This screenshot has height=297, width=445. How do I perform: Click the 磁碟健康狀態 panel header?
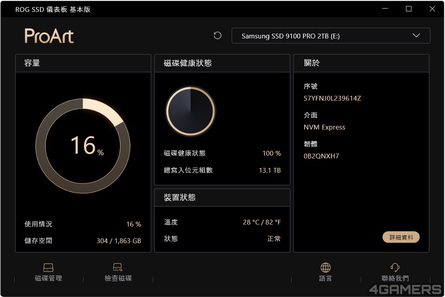pyautogui.click(x=222, y=63)
